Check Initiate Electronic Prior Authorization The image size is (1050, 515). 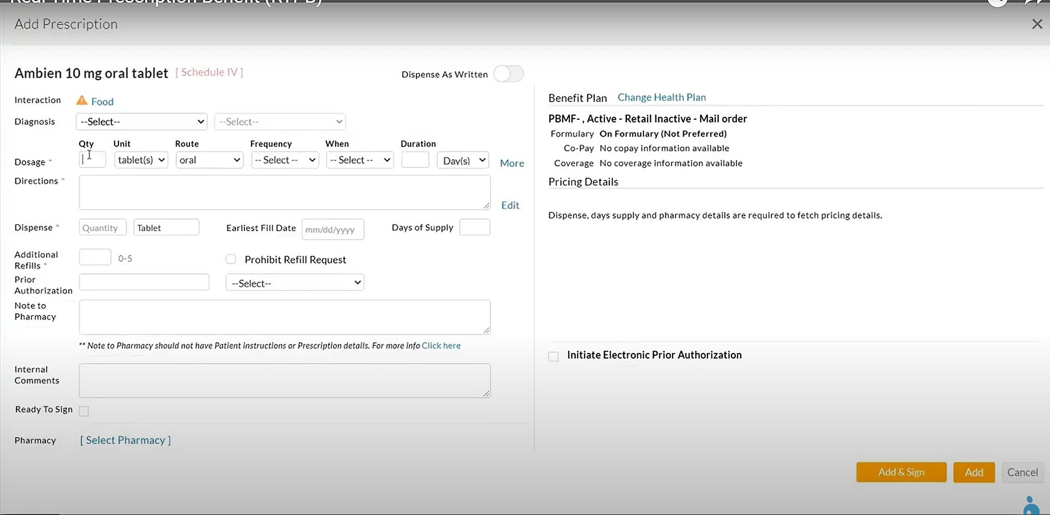point(554,356)
